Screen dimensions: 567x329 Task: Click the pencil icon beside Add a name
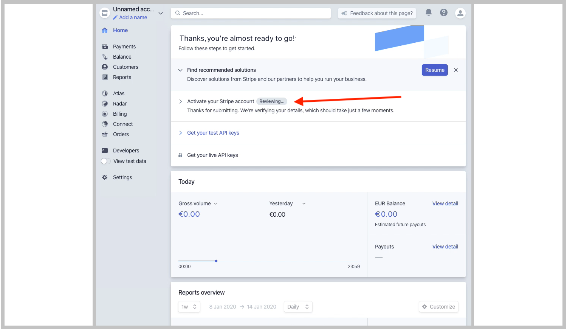coord(115,17)
